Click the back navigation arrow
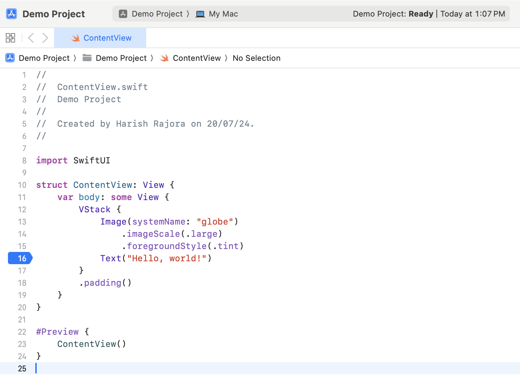Viewport: 520px width, 375px height. point(31,37)
